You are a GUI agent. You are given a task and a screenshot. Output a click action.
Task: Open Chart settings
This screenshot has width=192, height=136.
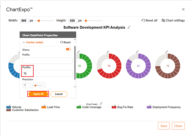click(x=173, y=20)
